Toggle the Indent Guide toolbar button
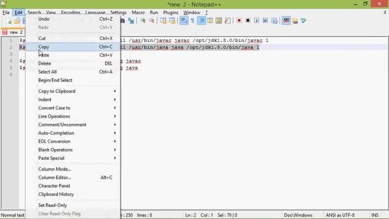Screen dimensions: 389x219 [x=201, y=21]
